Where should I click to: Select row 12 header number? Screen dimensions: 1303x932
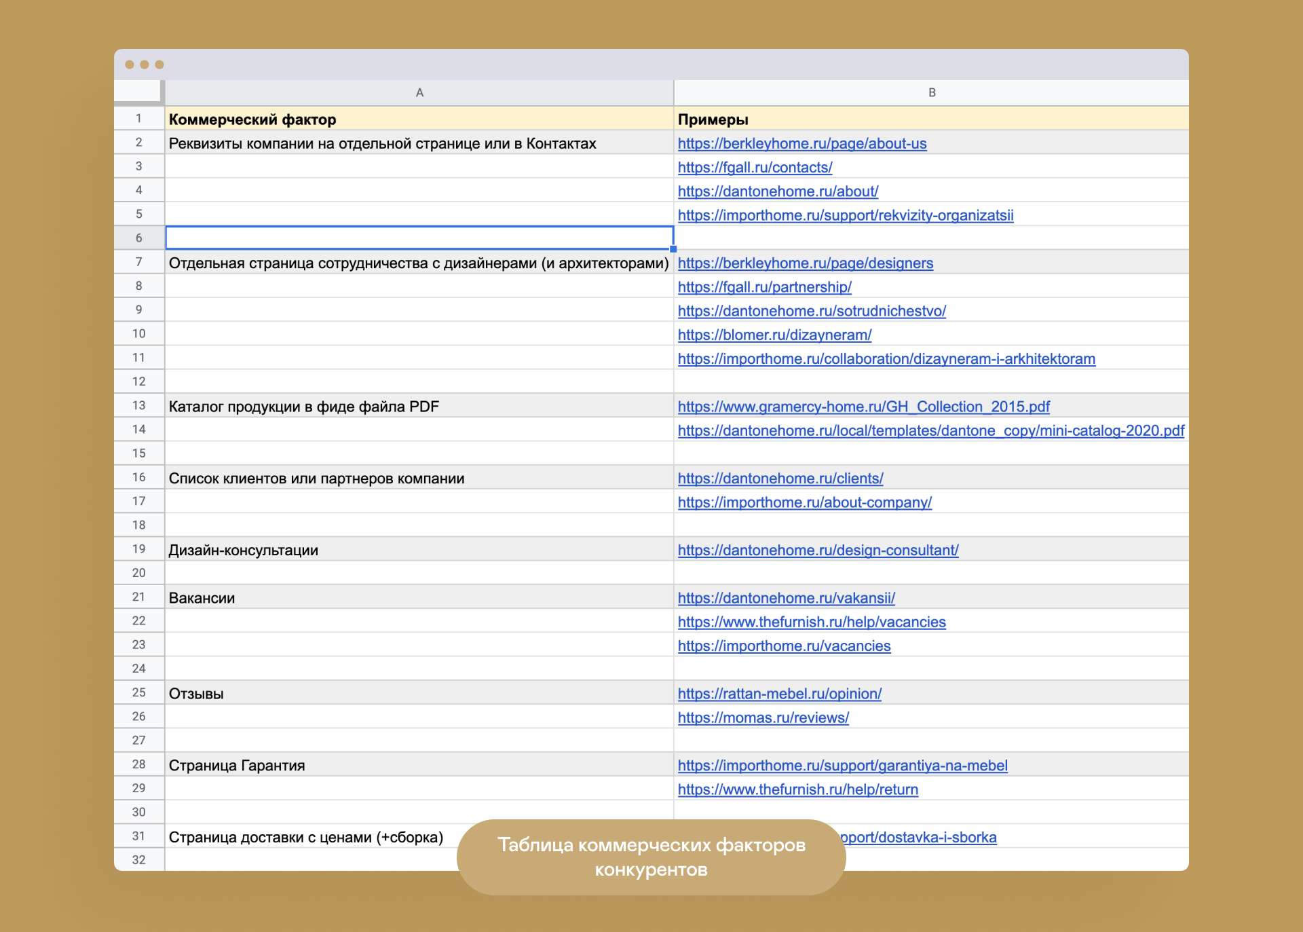coord(138,381)
